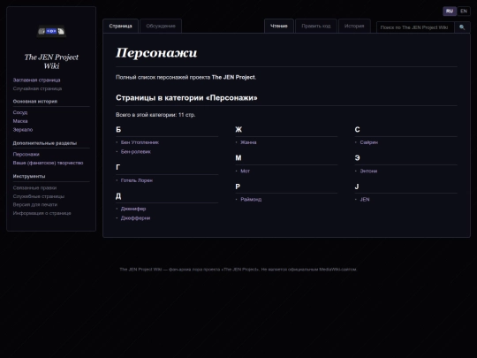
Task: Click the Инструменты sidebar heading
Action: pos(29,176)
